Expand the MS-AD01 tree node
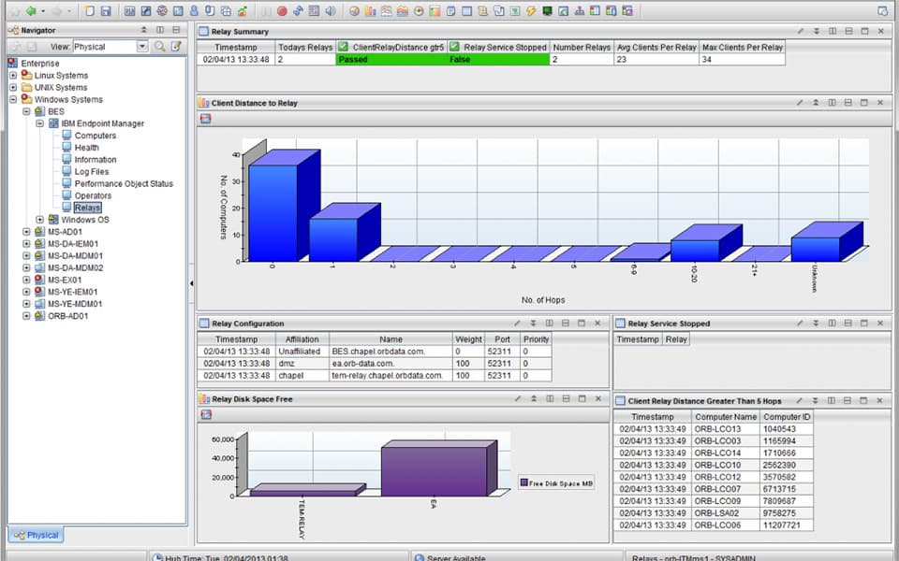The image size is (899, 561). click(26, 231)
